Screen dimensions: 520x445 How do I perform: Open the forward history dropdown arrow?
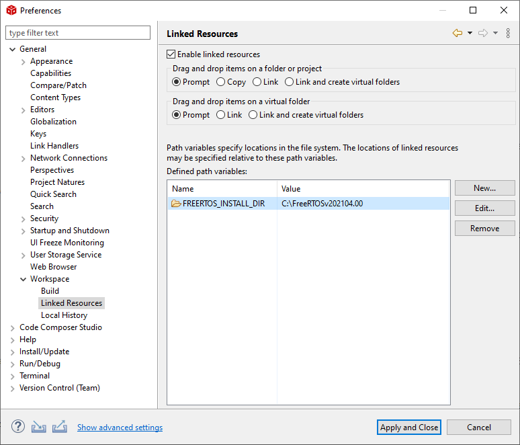pyautogui.click(x=495, y=33)
